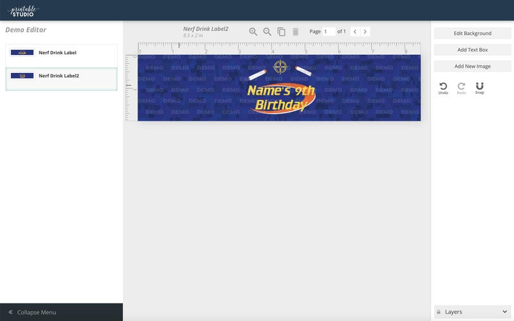Click Edit Background button
The height and width of the screenshot is (321, 514).
click(x=473, y=34)
